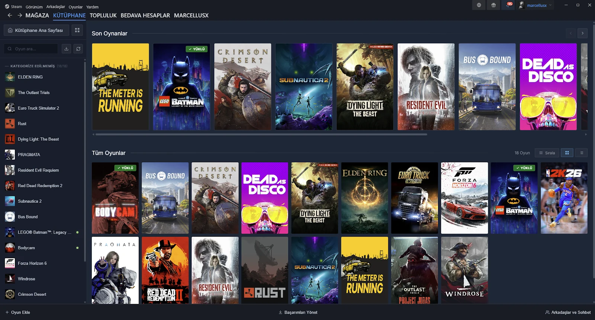595x320 pixels.
Task: Open the Görünüm menu
Action: 34,7
